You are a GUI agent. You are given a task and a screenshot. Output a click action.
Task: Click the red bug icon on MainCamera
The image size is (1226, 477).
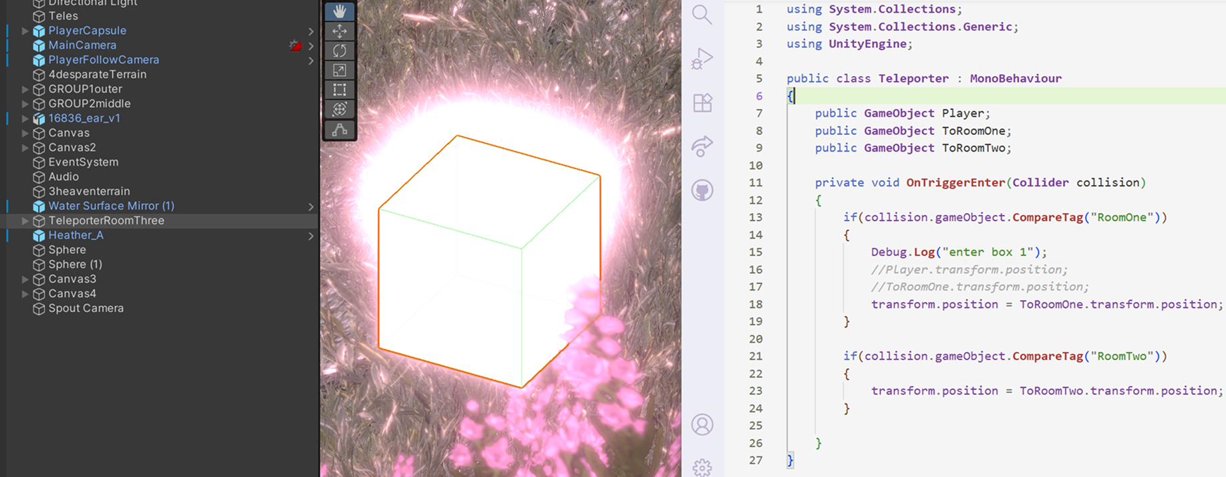(295, 45)
